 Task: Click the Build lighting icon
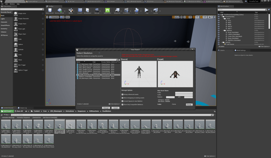point(137,11)
